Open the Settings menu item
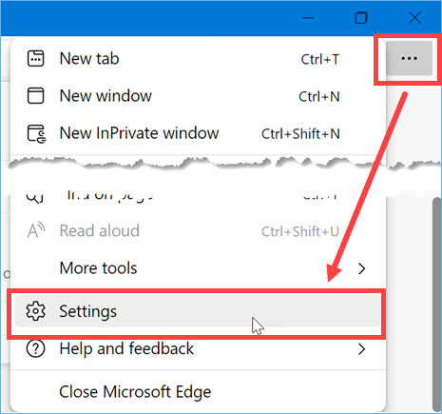This screenshot has height=414, width=442. pyautogui.click(x=198, y=311)
